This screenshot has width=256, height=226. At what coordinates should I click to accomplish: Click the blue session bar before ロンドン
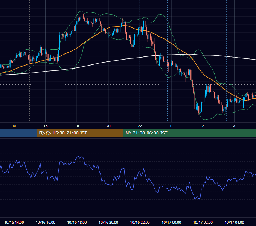[x=18, y=133]
